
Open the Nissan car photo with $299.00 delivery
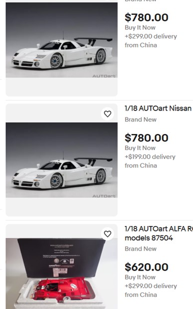pyautogui.click(x=62, y=40)
